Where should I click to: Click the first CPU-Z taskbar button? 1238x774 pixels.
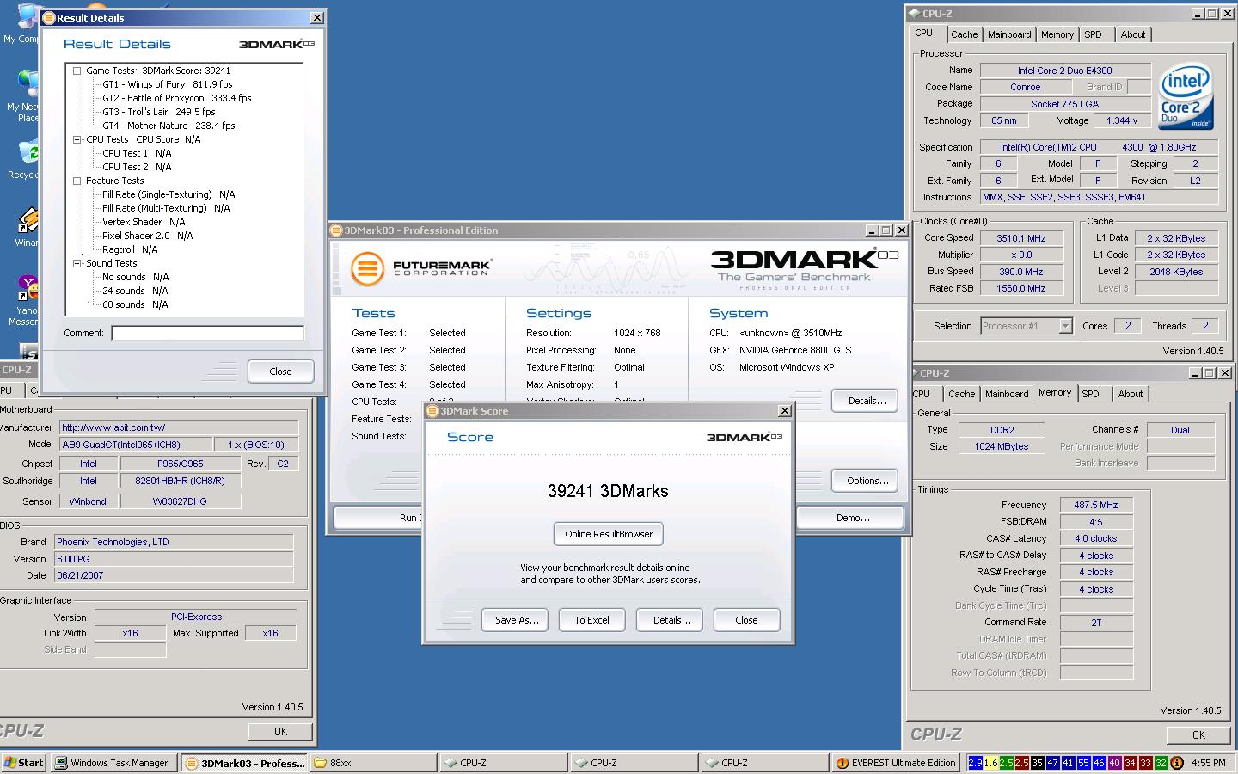pyautogui.click(x=505, y=763)
